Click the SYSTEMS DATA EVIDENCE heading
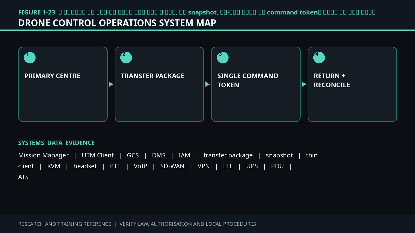The width and height of the screenshot is (415, 233). [56, 143]
